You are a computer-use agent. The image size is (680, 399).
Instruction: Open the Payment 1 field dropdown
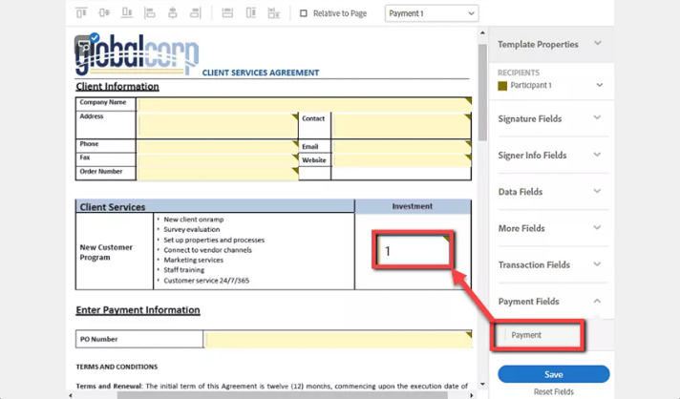(431, 13)
